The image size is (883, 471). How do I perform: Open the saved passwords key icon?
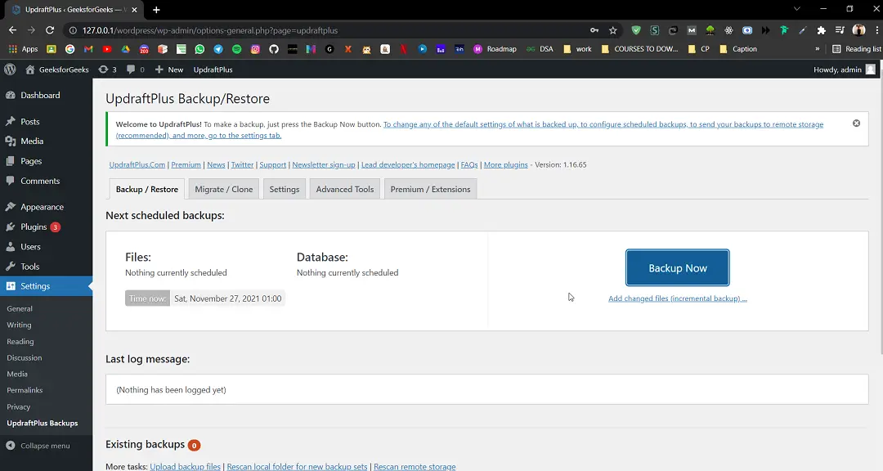[594, 30]
